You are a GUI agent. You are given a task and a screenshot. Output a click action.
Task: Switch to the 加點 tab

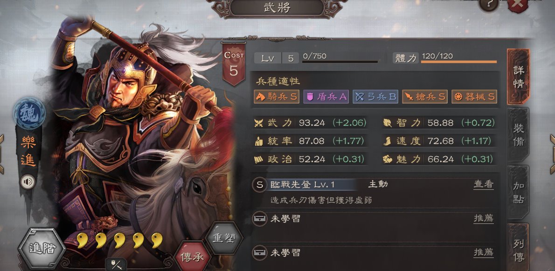click(518, 192)
